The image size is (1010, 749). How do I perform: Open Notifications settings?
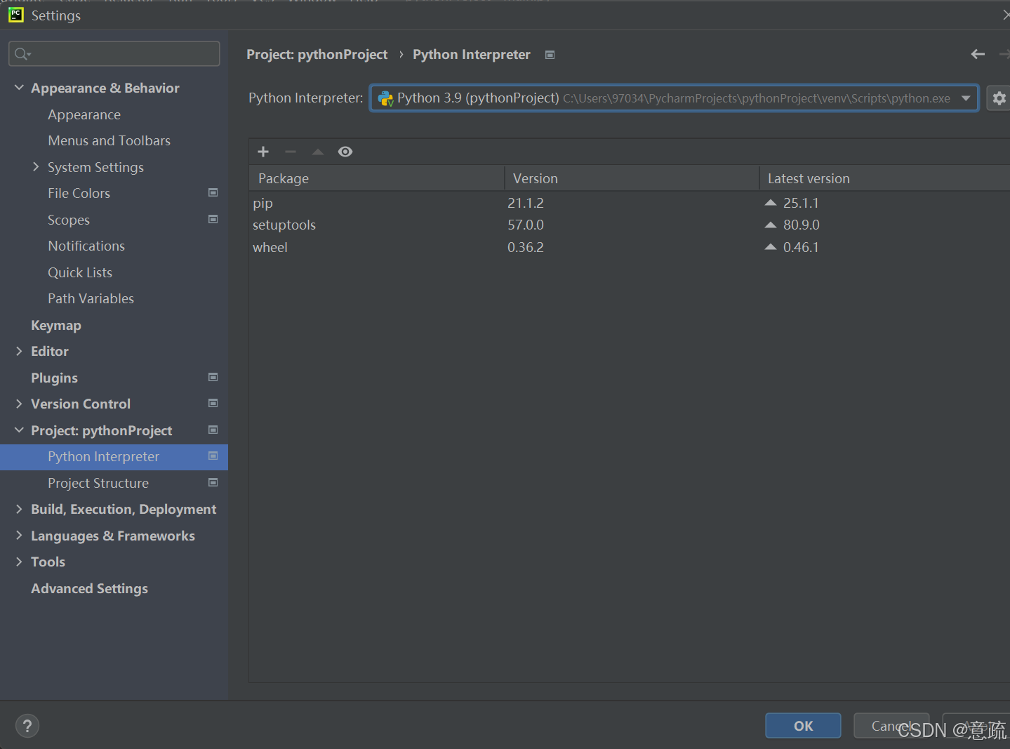pos(86,246)
